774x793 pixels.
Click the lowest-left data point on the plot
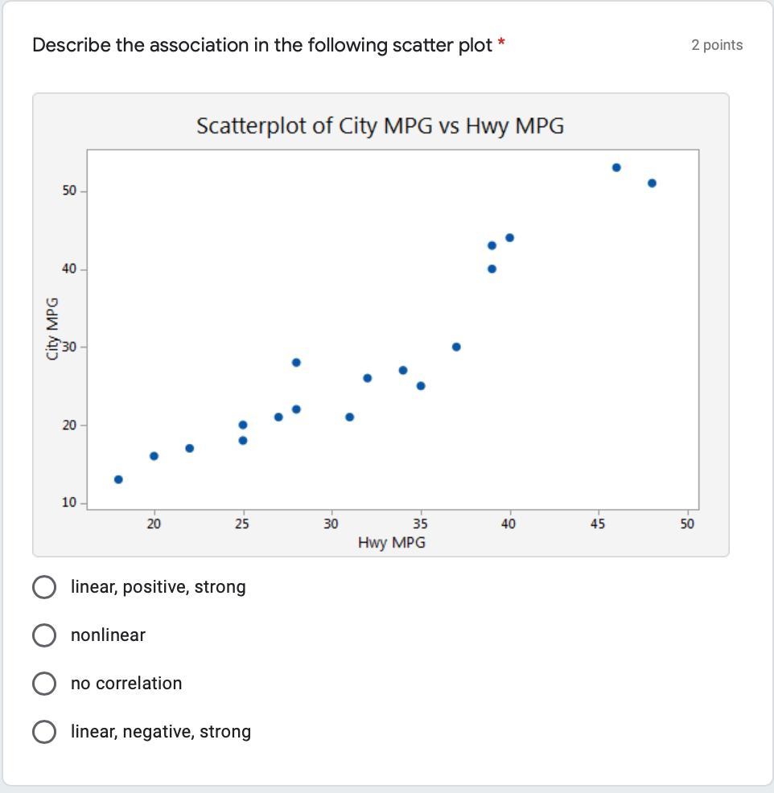(118, 479)
